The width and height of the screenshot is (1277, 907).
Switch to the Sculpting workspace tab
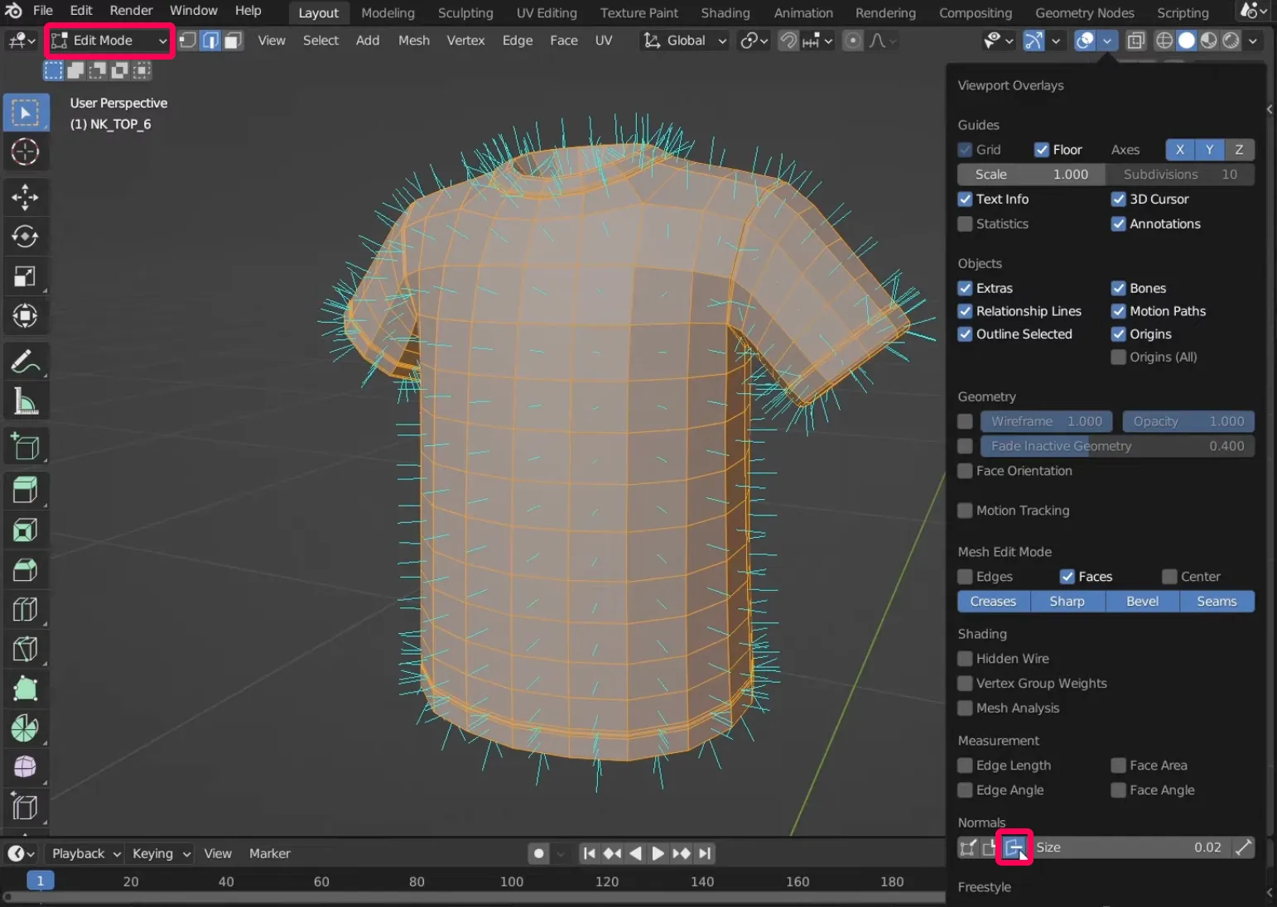pos(465,12)
